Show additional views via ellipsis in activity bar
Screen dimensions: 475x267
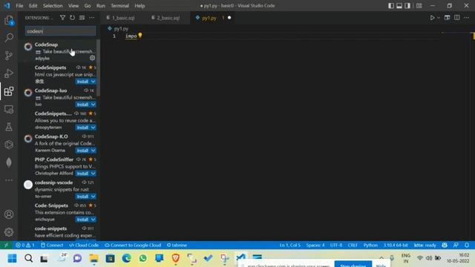[9, 180]
